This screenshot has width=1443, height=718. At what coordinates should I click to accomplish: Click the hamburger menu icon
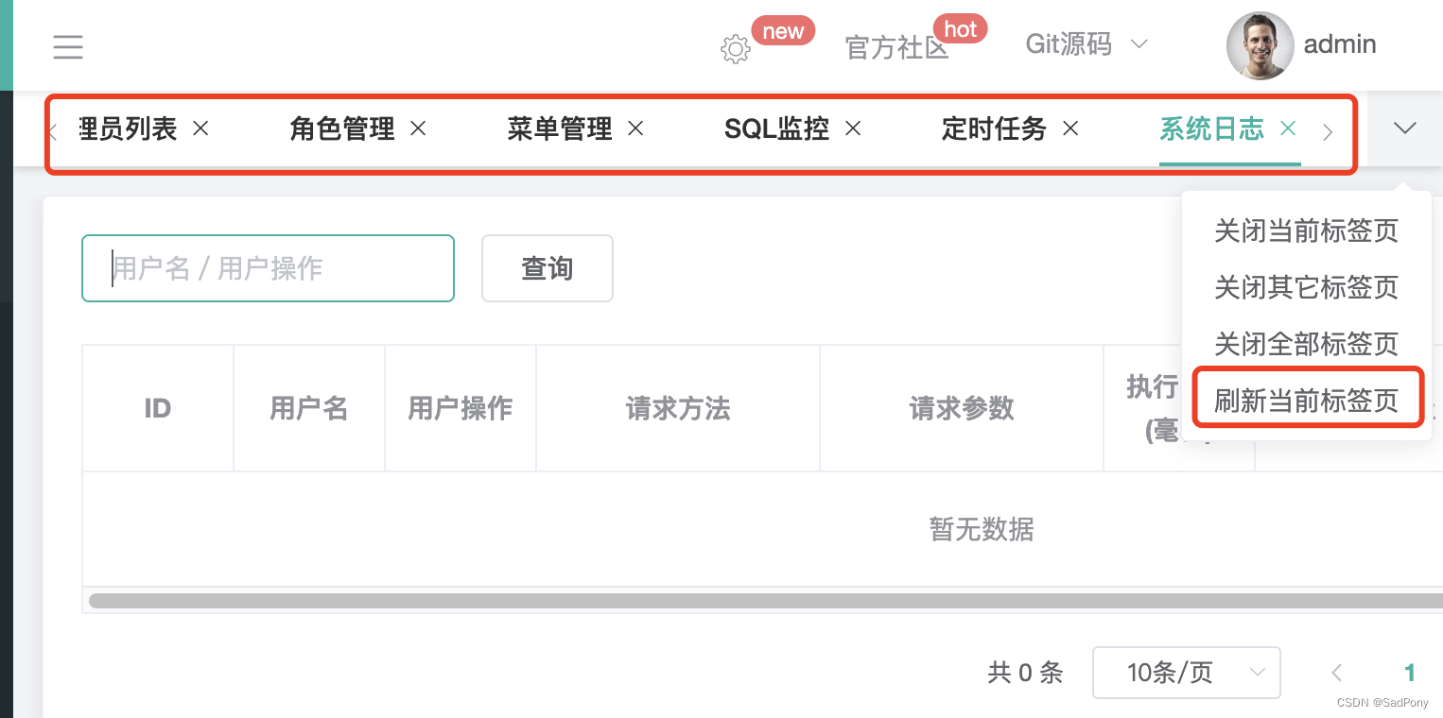pyautogui.click(x=67, y=45)
